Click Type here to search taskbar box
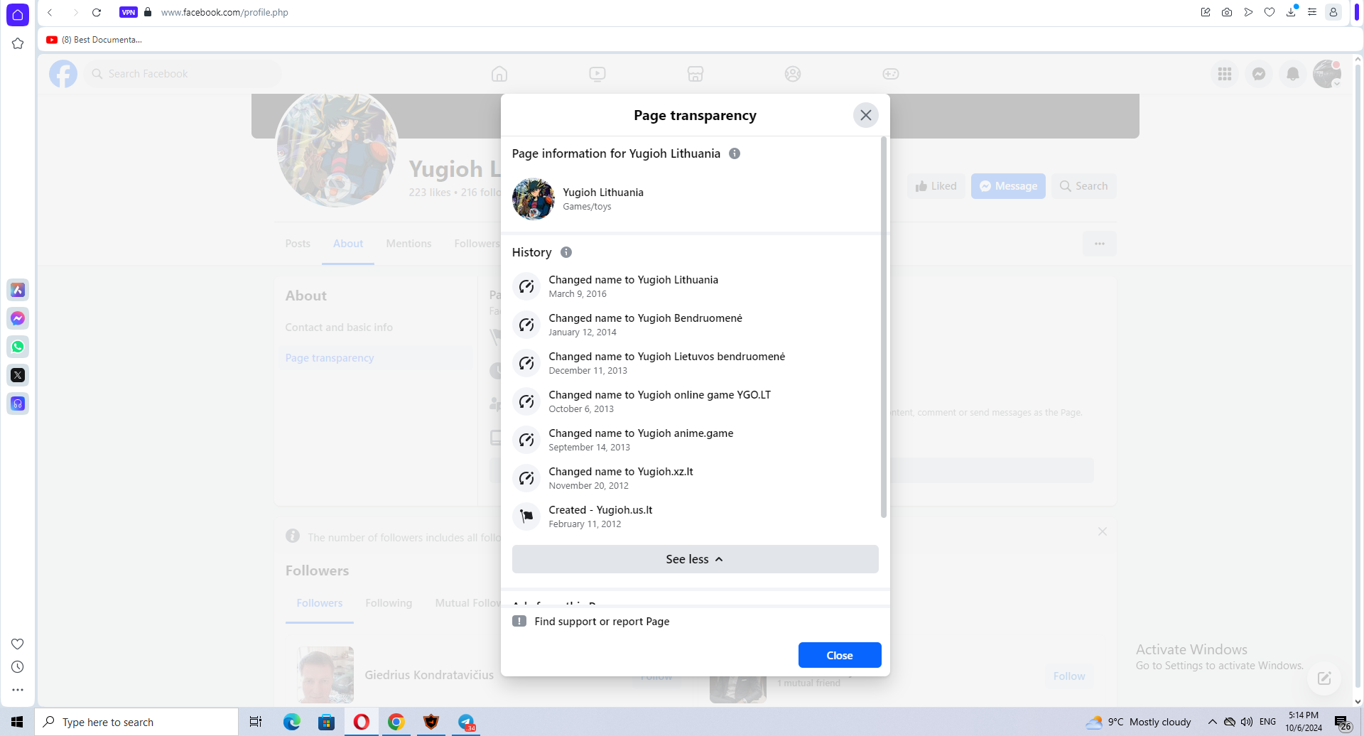This screenshot has height=736, width=1364. [136, 722]
